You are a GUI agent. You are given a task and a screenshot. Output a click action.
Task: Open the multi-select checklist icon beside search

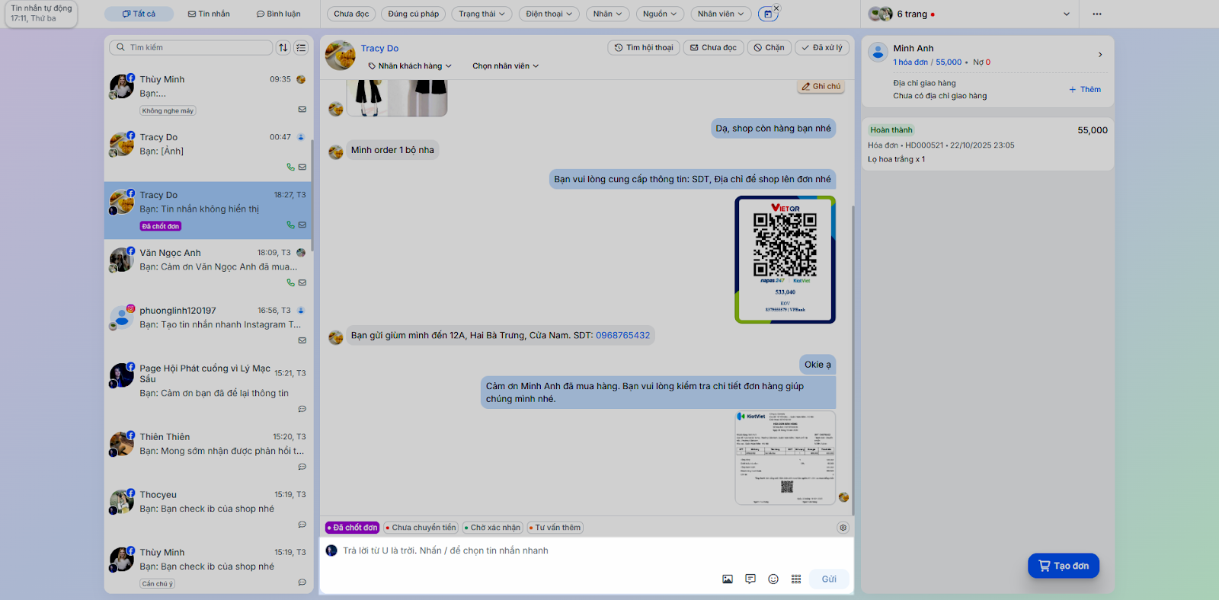point(302,47)
